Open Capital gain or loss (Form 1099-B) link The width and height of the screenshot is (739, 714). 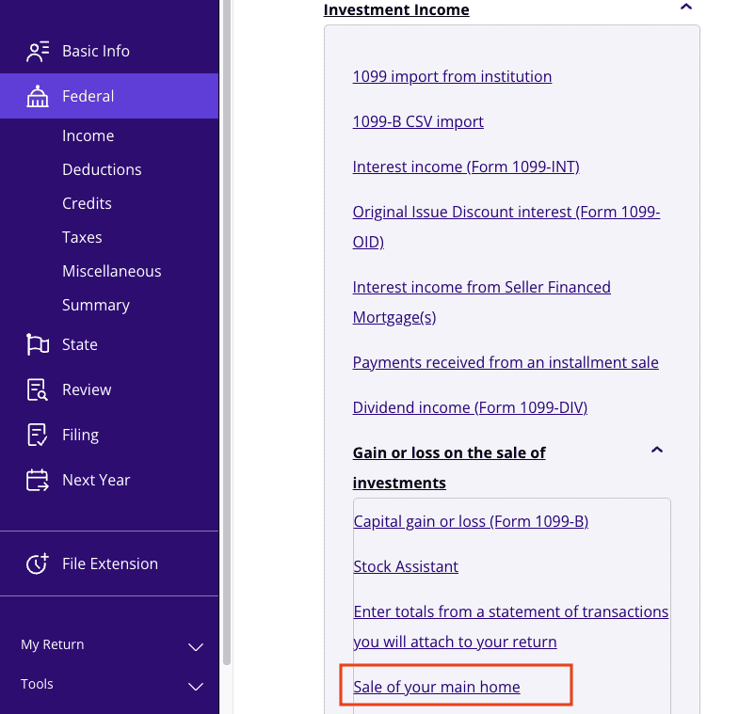click(x=471, y=521)
